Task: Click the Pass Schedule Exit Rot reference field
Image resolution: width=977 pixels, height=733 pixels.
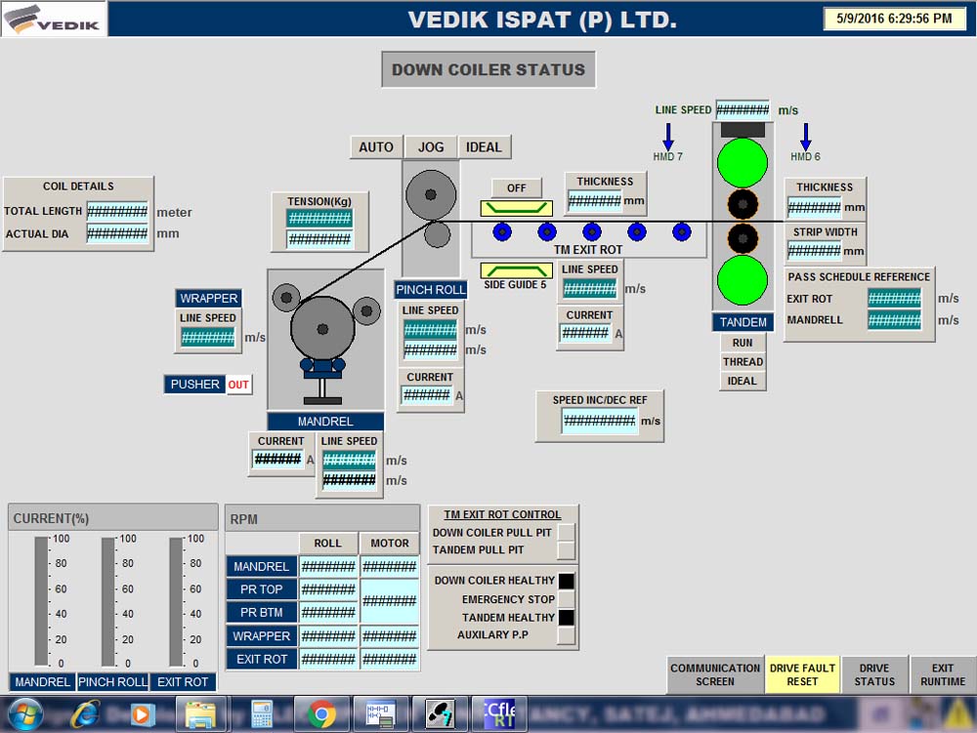Action: (x=894, y=299)
